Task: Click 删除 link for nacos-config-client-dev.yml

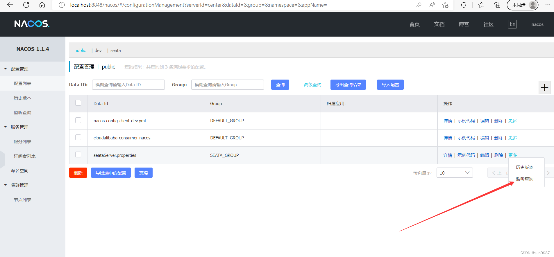Action: 498,121
